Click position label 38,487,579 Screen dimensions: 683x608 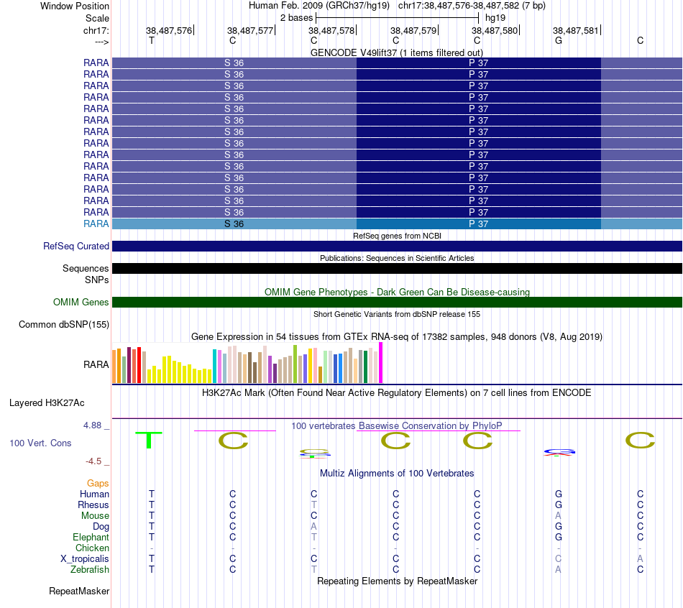pyautogui.click(x=413, y=30)
